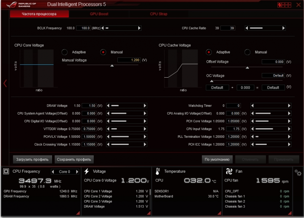Click the Offset Voltage slider handle
The image size is (304, 218).
click(x=247, y=68)
